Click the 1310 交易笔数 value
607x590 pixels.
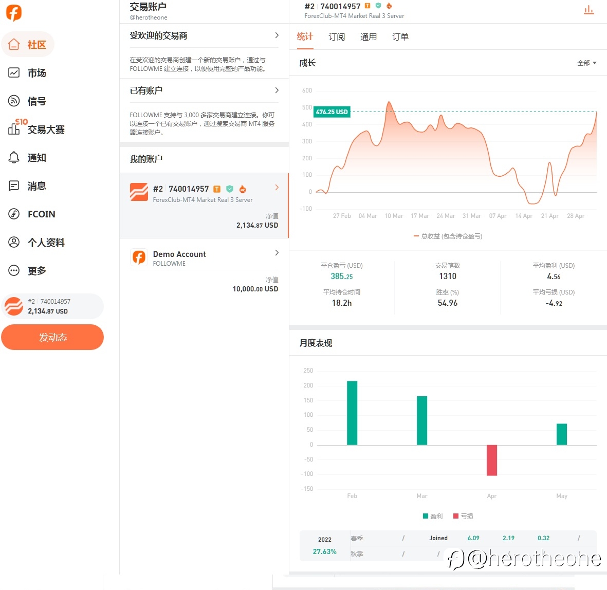coord(448,276)
